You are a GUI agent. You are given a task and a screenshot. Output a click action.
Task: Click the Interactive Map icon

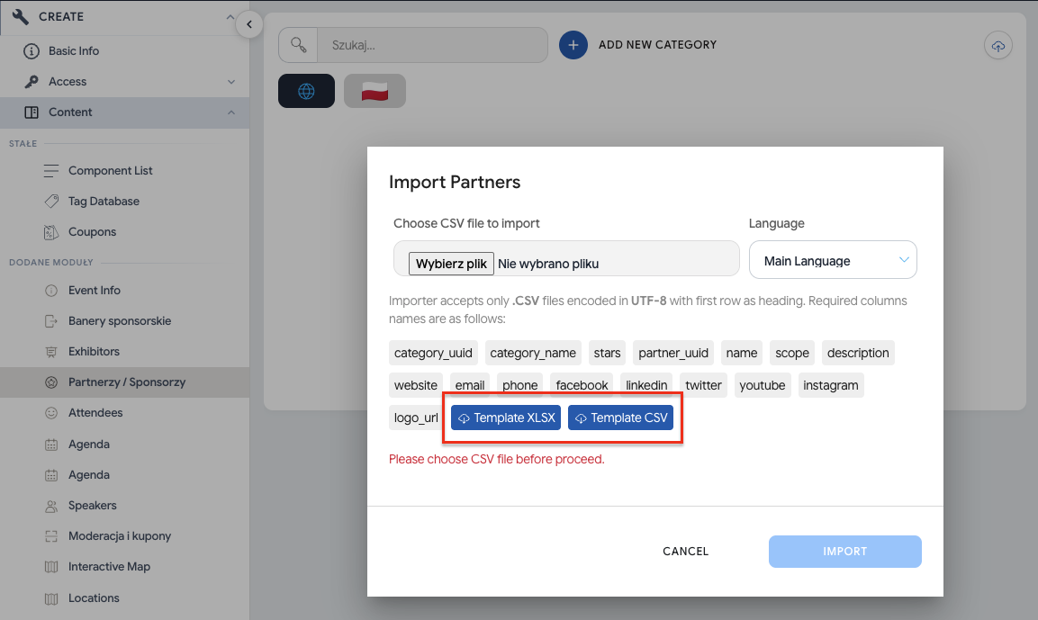[x=51, y=567]
